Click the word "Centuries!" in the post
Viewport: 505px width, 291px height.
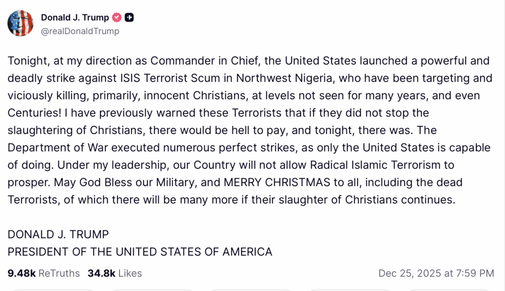point(32,113)
